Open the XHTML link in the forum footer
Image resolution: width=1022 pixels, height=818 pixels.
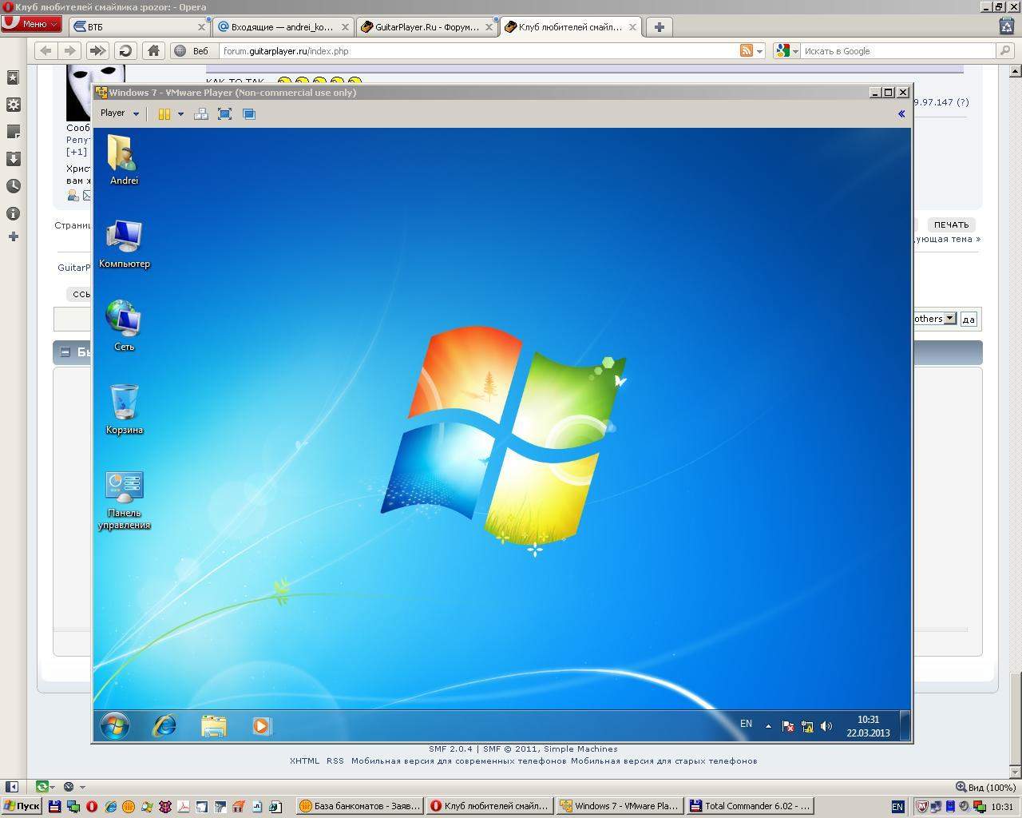[304, 760]
